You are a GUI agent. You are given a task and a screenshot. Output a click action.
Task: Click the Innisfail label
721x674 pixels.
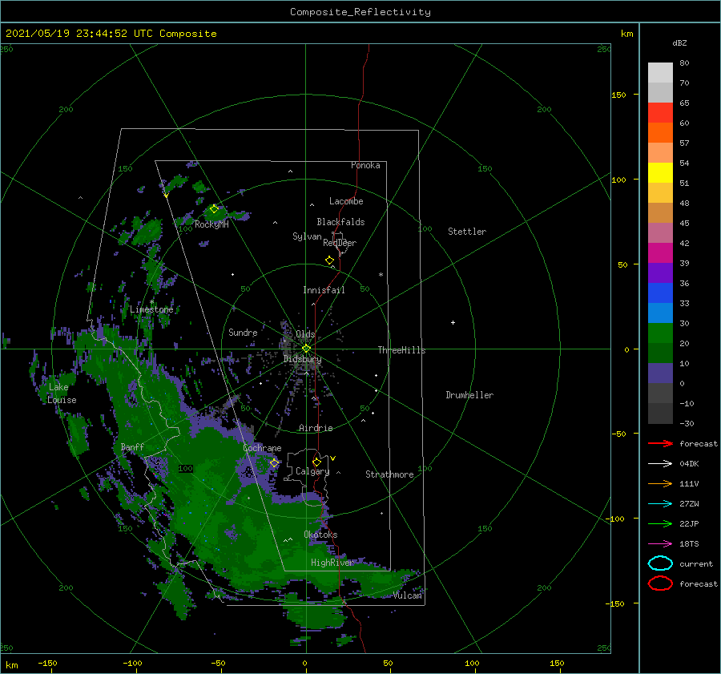pos(324,290)
